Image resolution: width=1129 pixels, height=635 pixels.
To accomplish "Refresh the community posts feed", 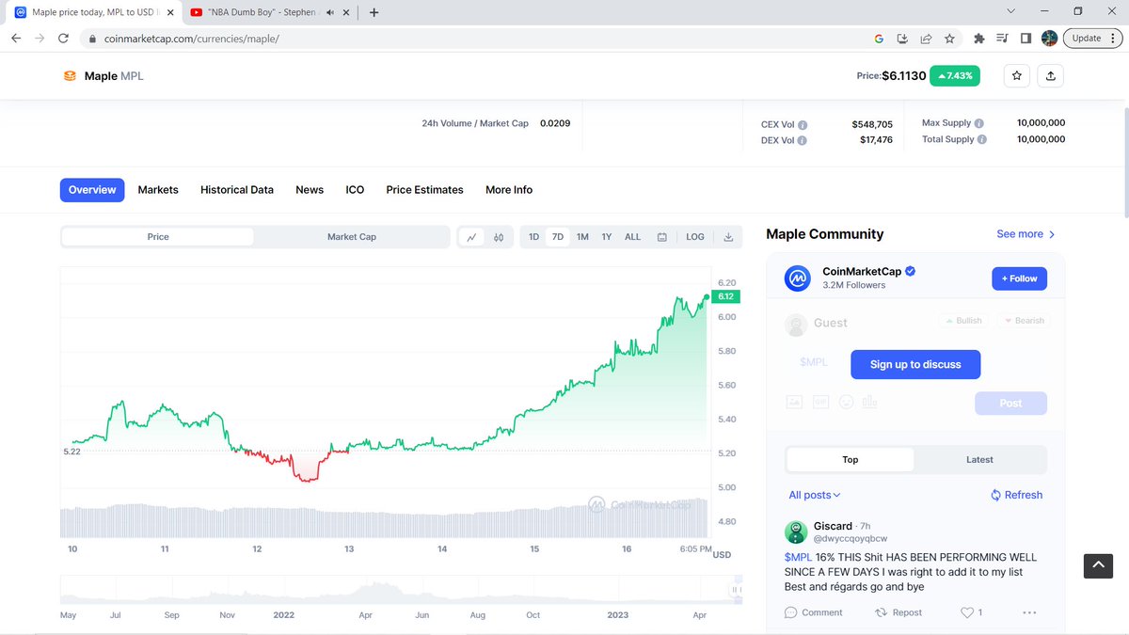I will point(1016,495).
